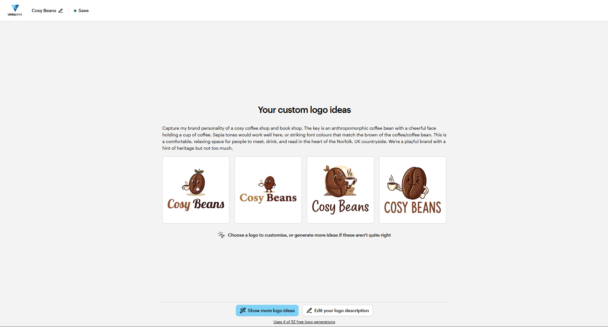Select the COSY BEANS uppercase logo
This screenshot has height=327, width=608.
point(412,190)
